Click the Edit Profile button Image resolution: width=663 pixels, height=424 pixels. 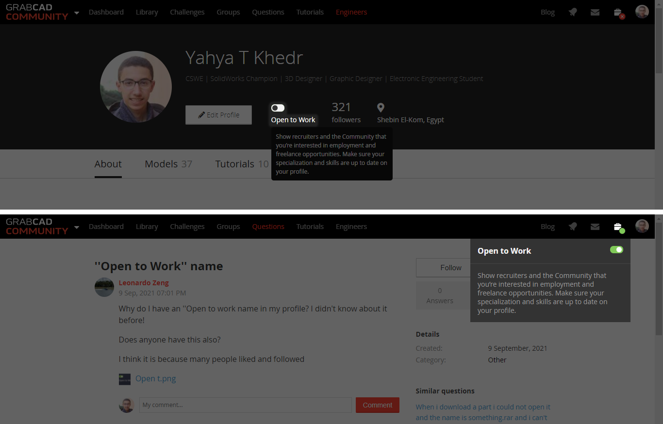click(218, 115)
